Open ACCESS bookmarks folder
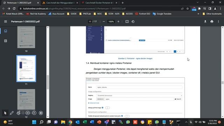 [127, 14]
